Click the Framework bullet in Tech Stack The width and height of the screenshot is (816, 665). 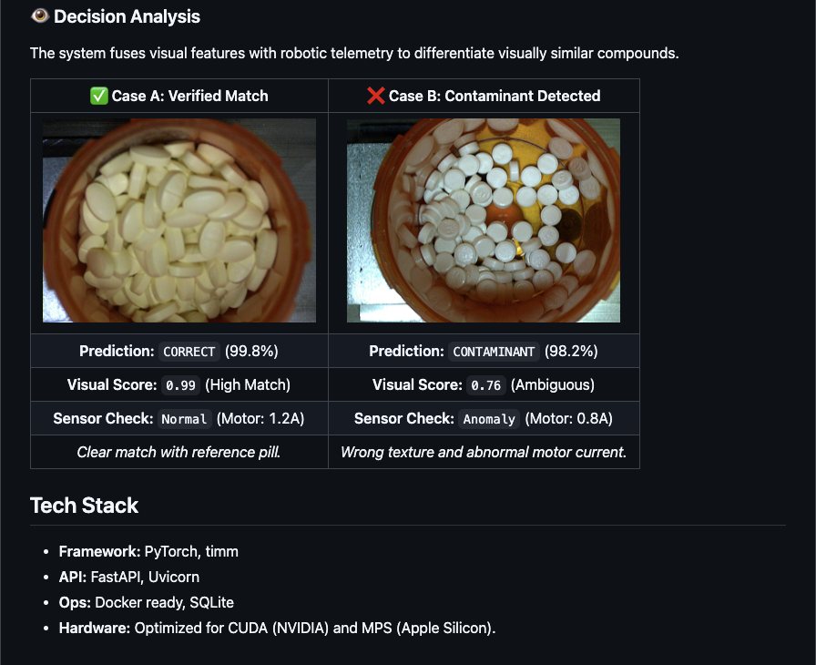(148, 551)
